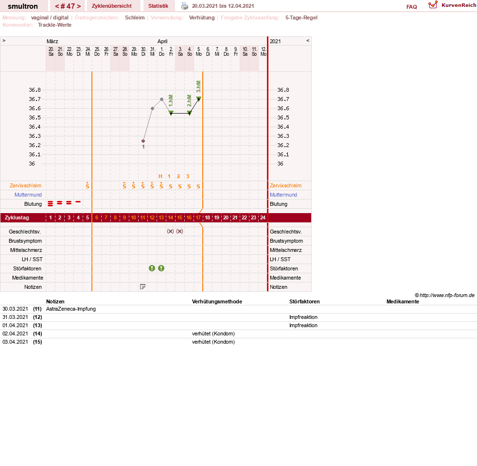
Task: Click the smultron username tab
Action: [23, 6]
